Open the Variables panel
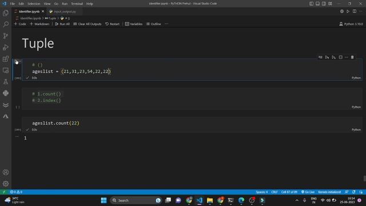Viewport: 366px width, 206px height. [x=134, y=24]
